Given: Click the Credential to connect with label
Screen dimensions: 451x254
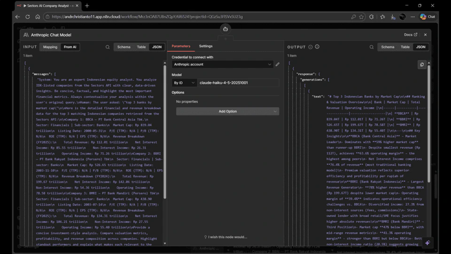Looking at the screenshot, I should coord(193,57).
